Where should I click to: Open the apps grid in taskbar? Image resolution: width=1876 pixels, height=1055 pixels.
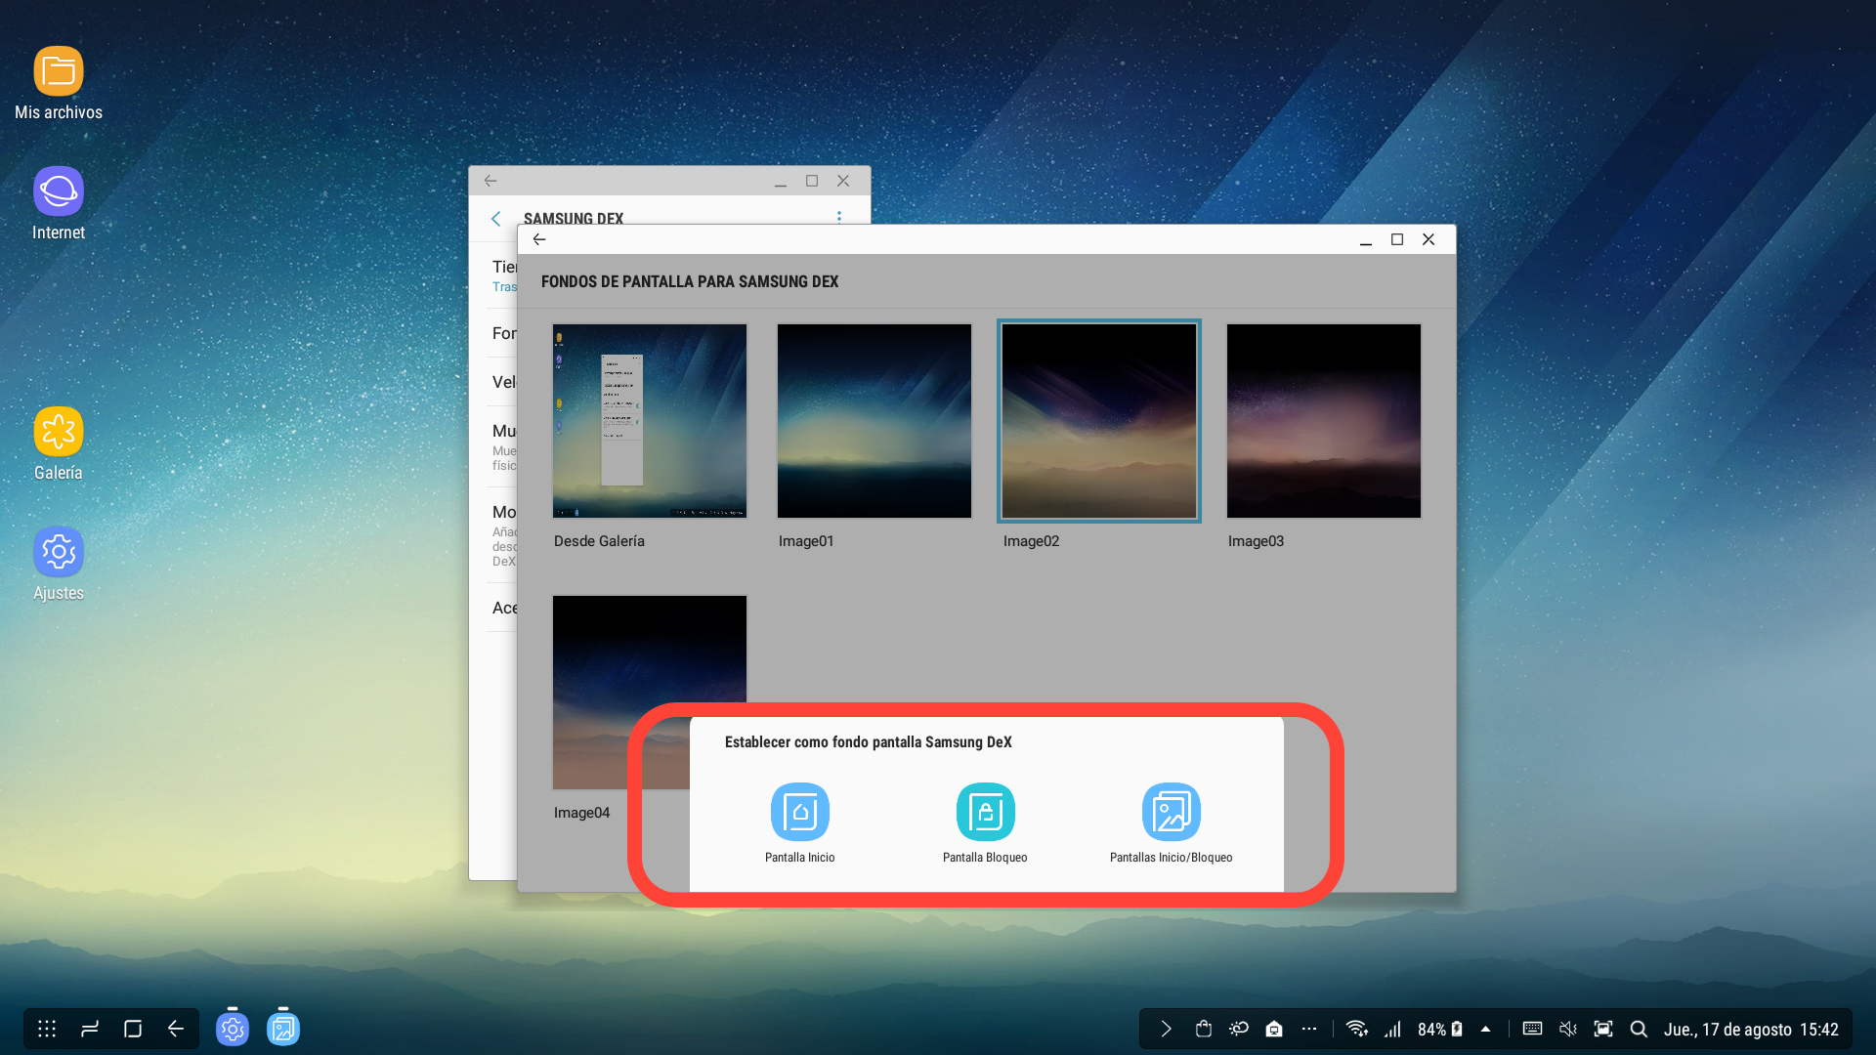pyautogui.click(x=47, y=1029)
